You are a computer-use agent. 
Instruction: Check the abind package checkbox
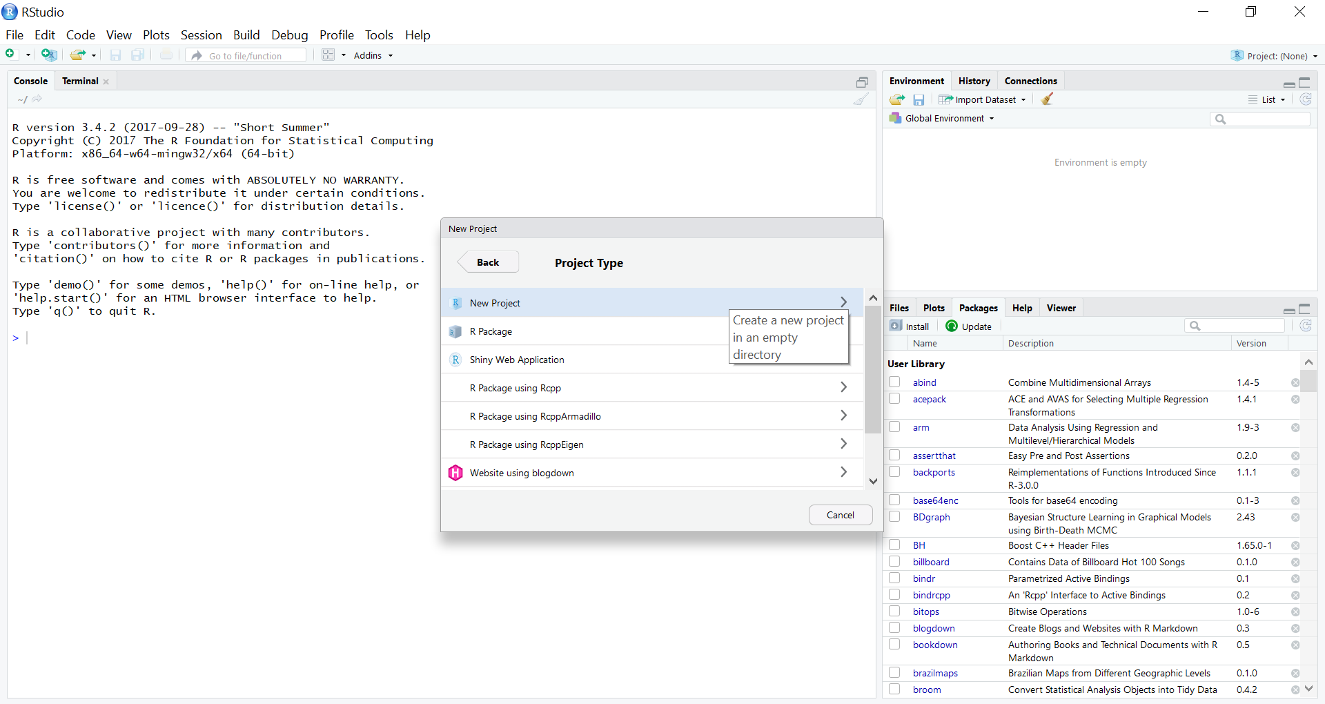point(894,382)
